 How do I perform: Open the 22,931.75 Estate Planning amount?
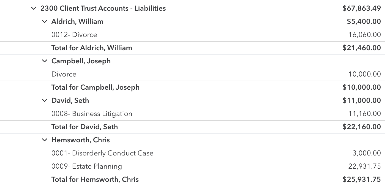[x=364, y=166]
